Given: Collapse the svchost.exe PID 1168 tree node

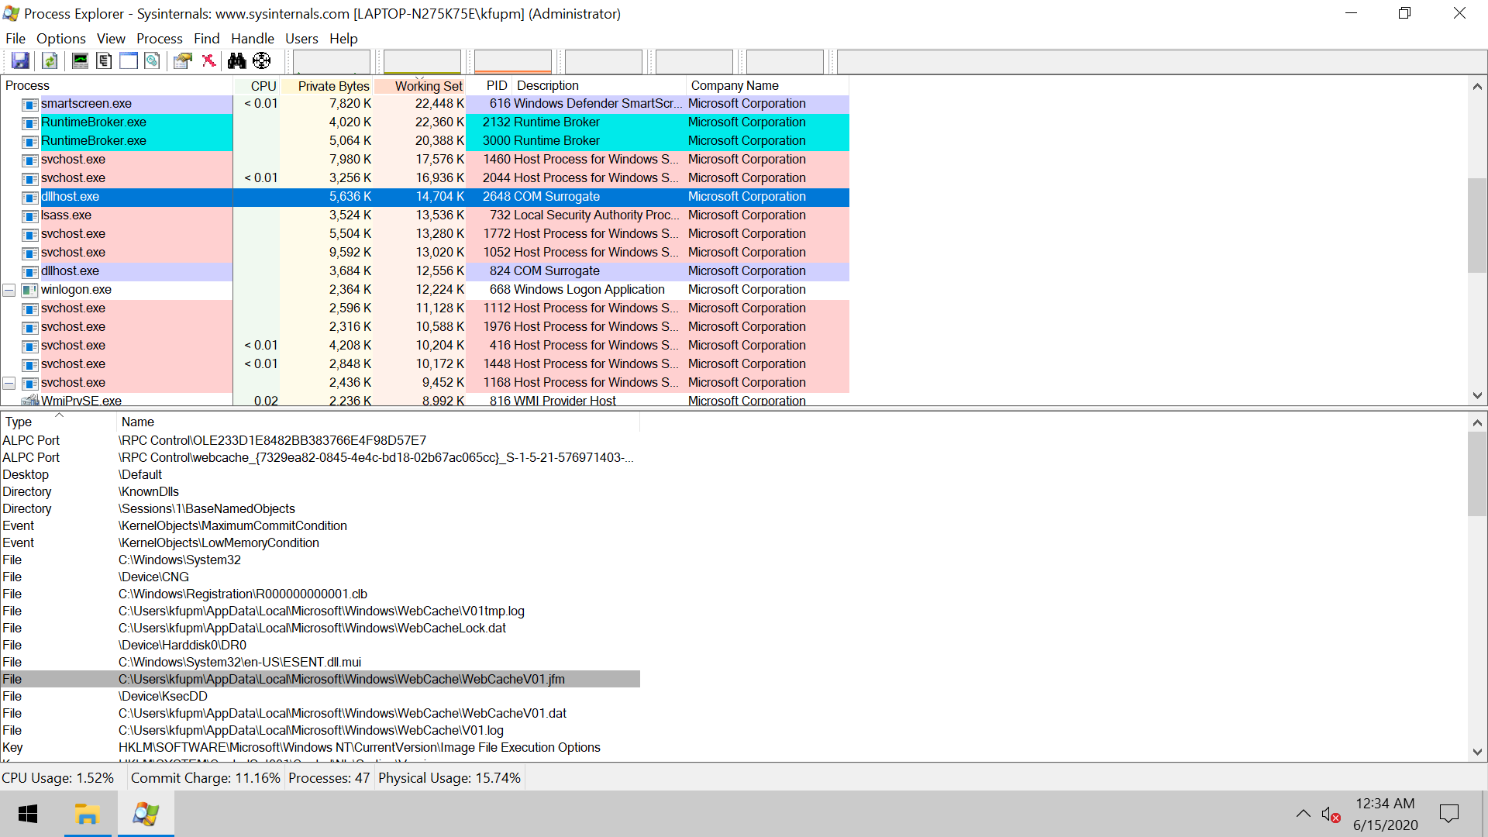Looking at the screenshot, I should click(x=9, y=383).
